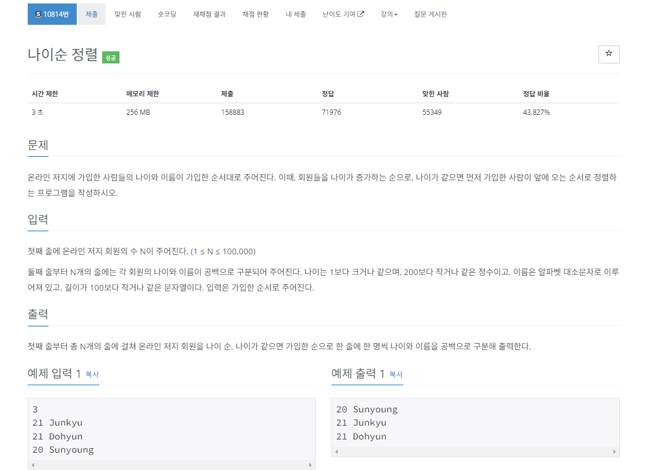View the 채점 현황 tab
651x470 pixels.
[256, 14]
